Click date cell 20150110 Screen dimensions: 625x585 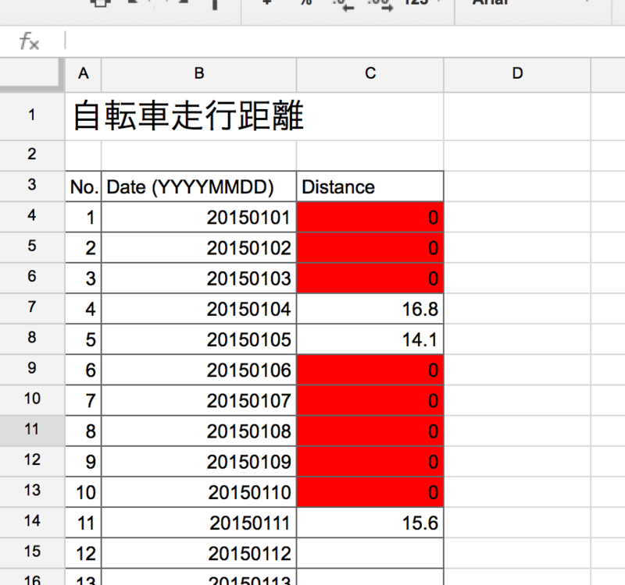[x=199, y=492]
